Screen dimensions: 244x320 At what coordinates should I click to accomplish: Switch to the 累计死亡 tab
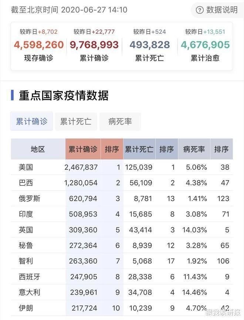click(x=76, y=122)
